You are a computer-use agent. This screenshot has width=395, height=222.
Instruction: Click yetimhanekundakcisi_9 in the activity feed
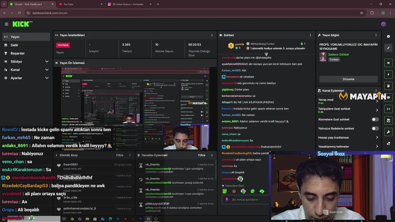(80, 209)
